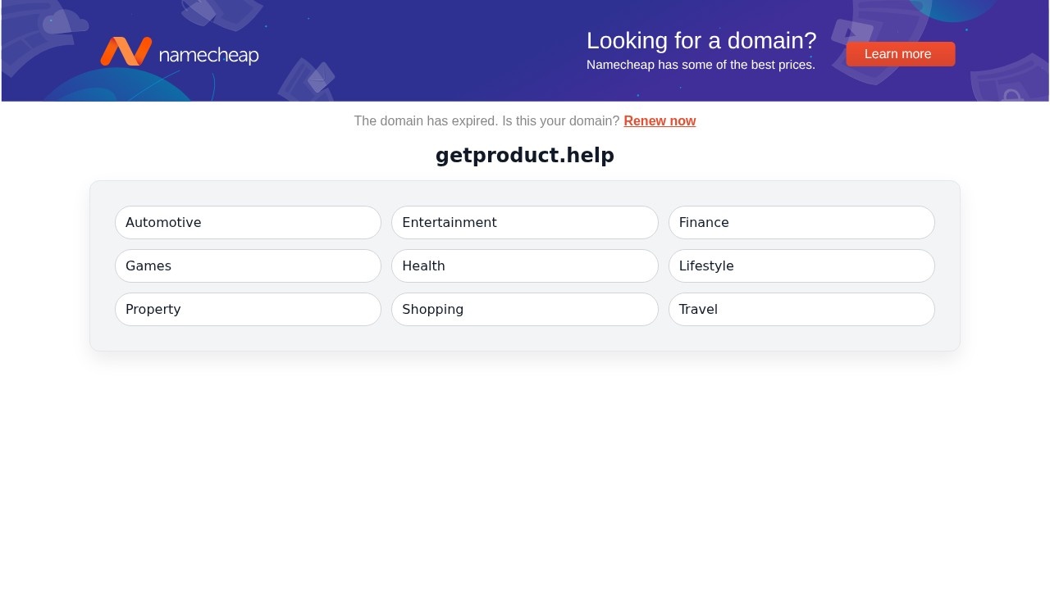Open the Health category
This screenshot has height=590, width=1050.
(x=524, y=265)
